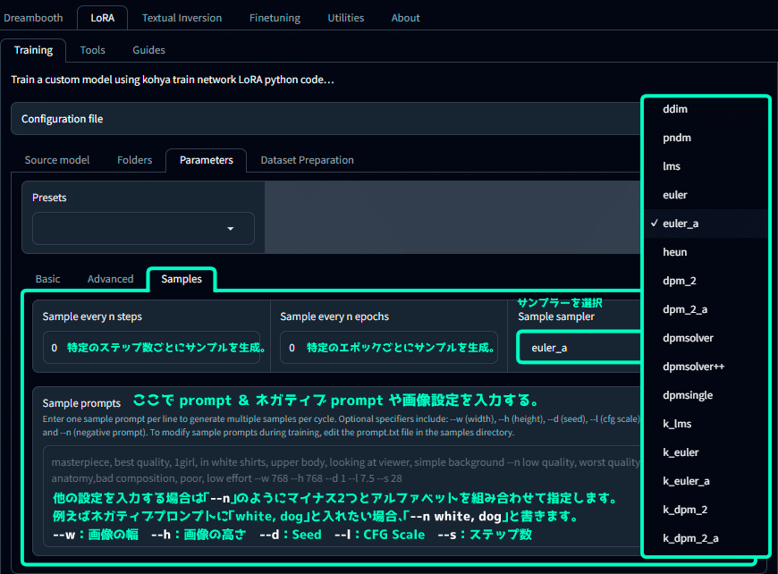Open the Presets dropdown
This screenshot has height=574, width=778.
point(143,228)
